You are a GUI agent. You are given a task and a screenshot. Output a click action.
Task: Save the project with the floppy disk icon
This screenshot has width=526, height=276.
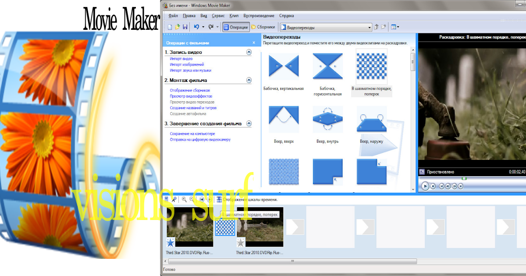(x=185, y=27)
